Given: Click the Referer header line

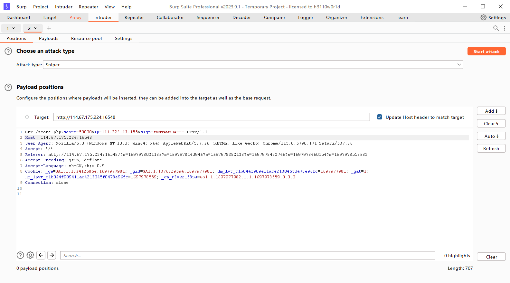Looking at the screenshot, I should point(196,155).
